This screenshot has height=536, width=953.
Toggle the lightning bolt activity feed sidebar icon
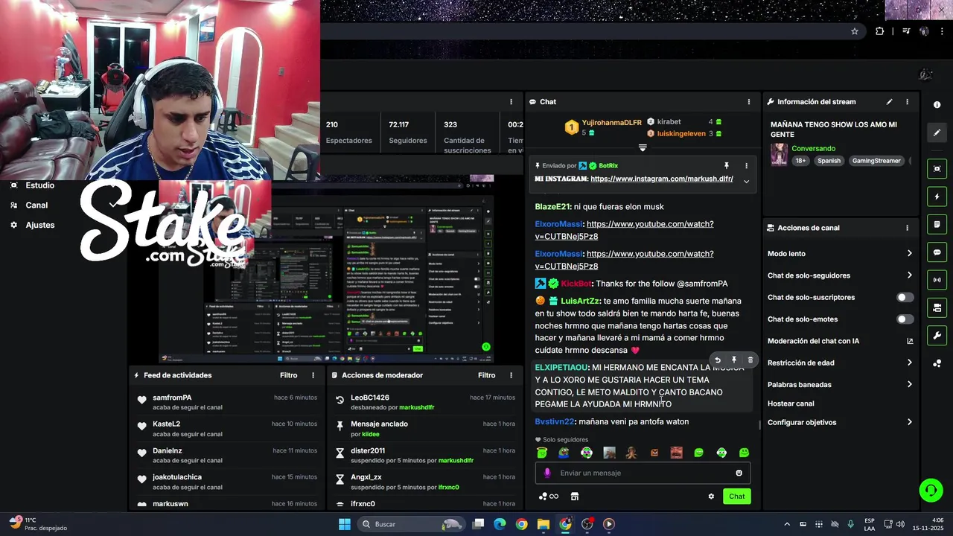937,197
